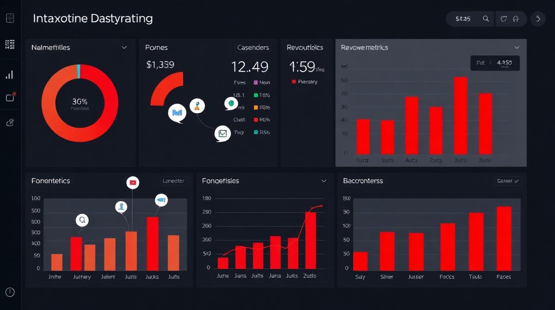Click the Nalmetfitles card title
The height and width of the screenshot is (310, 555).
(51, 48)
